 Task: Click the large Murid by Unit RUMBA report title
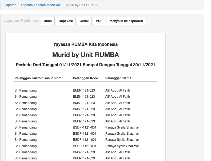coord(86,55)
